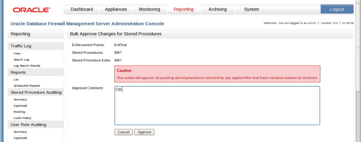Click the Approve button
The width and height of the screenshot is (361, 142).
click(x=144, y=132)
